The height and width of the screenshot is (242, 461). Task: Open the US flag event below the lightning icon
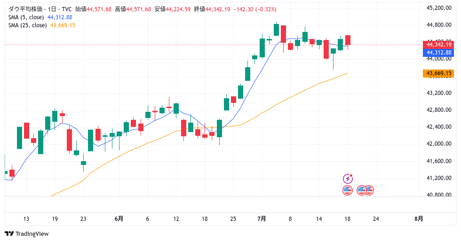348,190
